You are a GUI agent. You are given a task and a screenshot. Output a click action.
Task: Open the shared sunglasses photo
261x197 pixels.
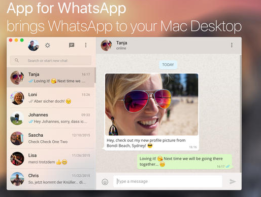pyautogui.click(x=151, y=104)
